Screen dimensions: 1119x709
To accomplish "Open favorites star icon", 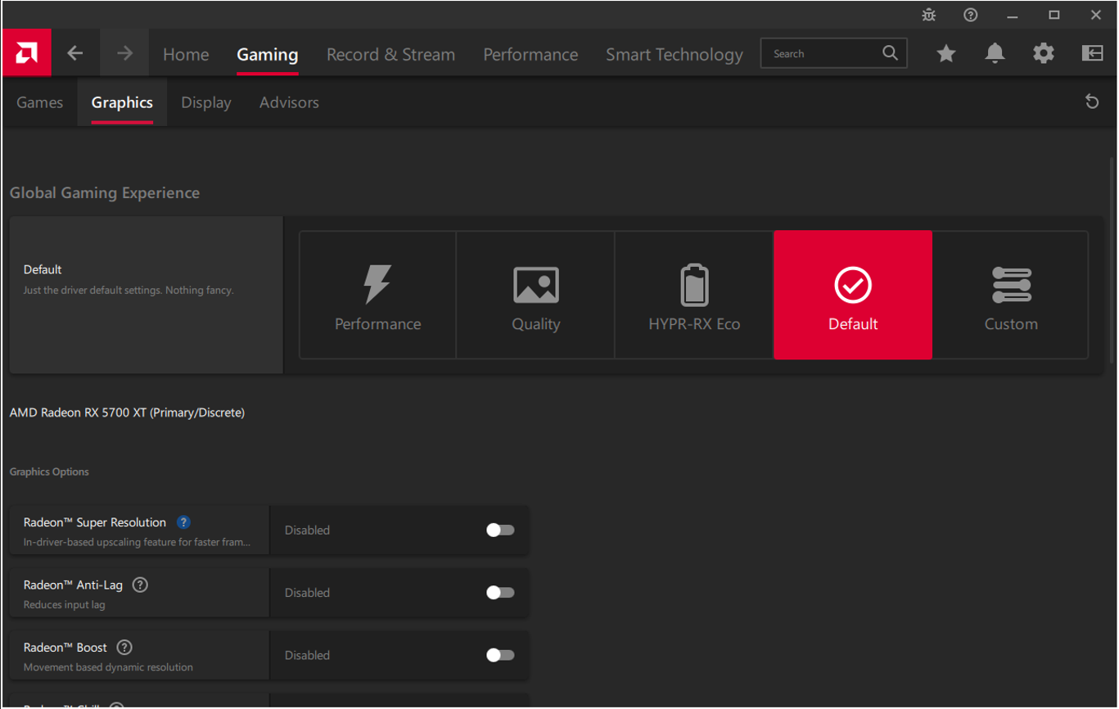I will (946, 53).
